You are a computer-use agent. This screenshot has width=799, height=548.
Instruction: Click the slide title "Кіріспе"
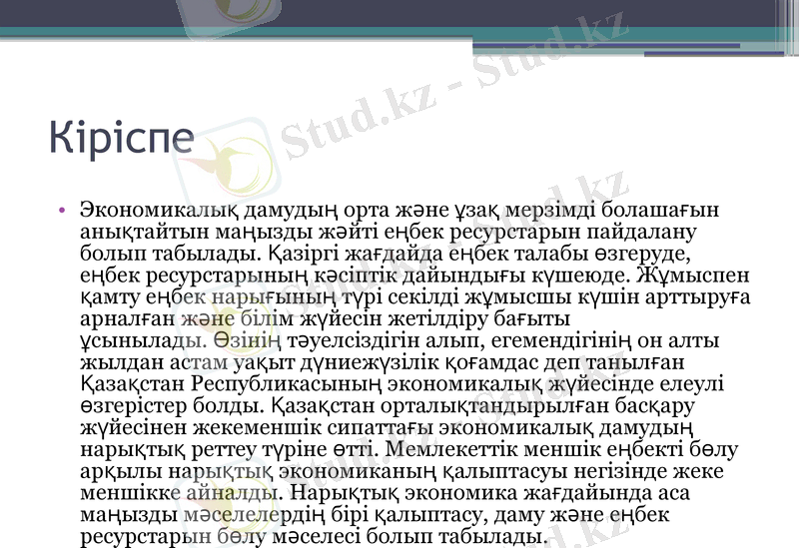pyautogui.click(x=122, y=139)
